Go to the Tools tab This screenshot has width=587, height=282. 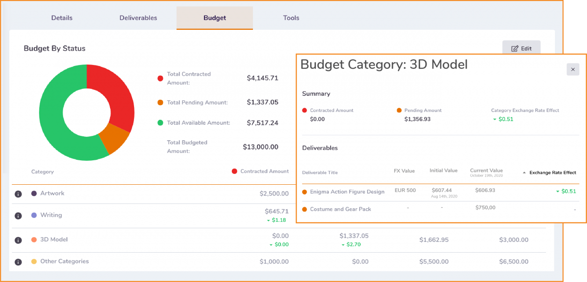coord(291,18)
